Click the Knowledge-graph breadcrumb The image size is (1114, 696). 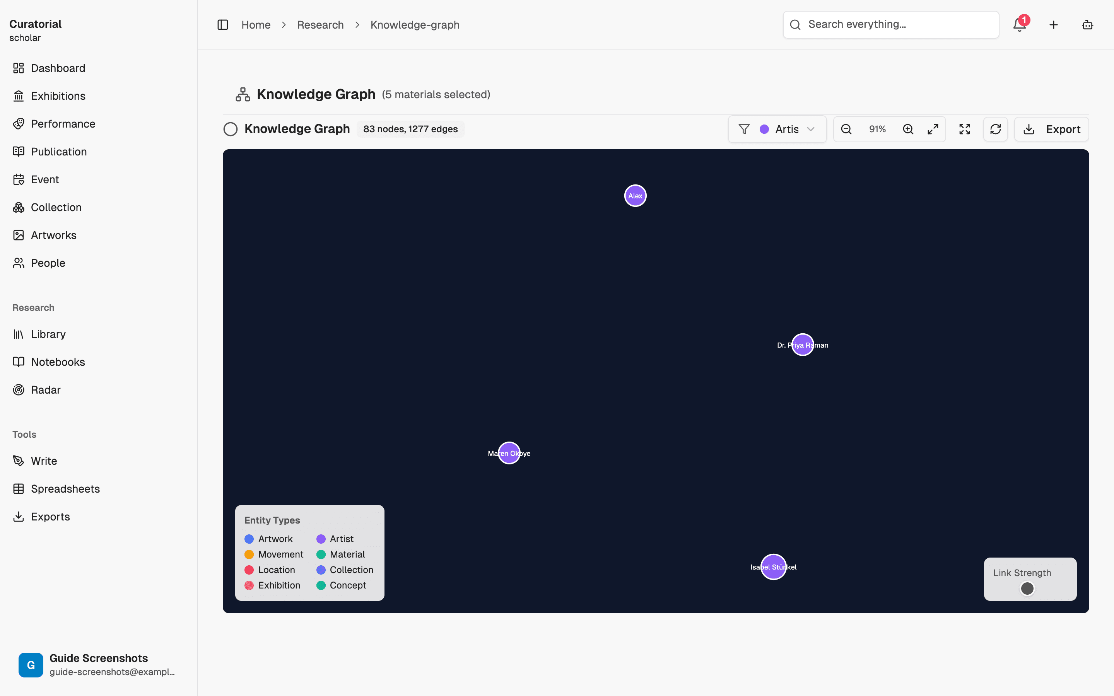click(415, 25)
